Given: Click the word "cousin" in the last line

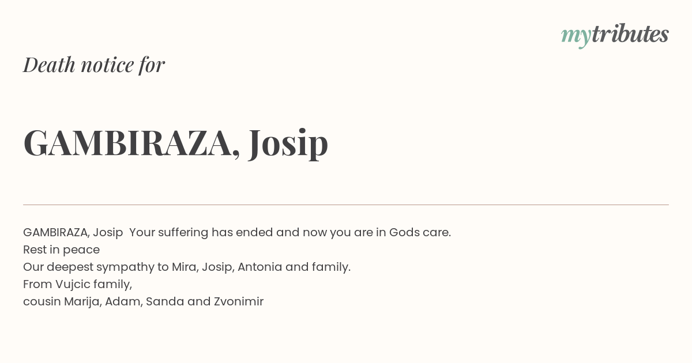Looking at the screenshot, I should pos(42,301).
